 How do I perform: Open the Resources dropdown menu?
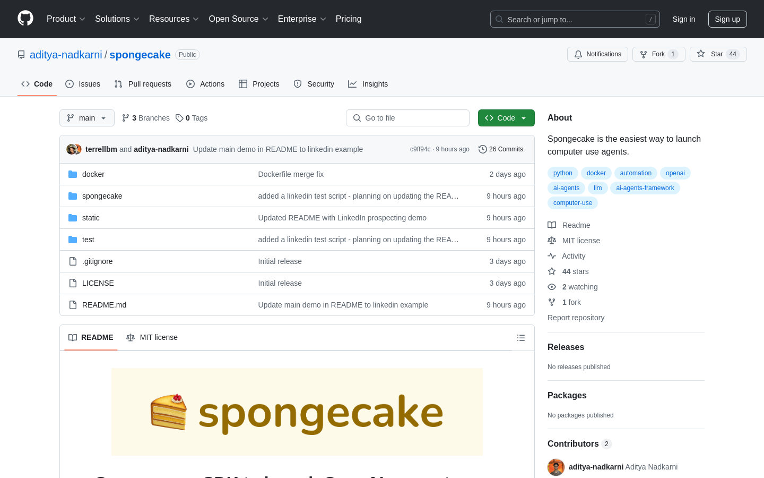pos(174,19)
